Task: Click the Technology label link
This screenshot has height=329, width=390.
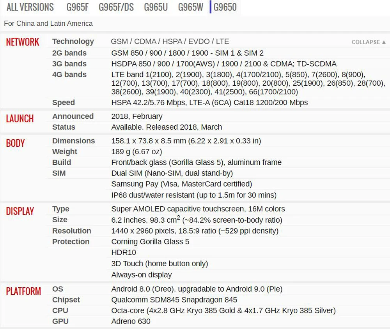Action: point(73,42)
